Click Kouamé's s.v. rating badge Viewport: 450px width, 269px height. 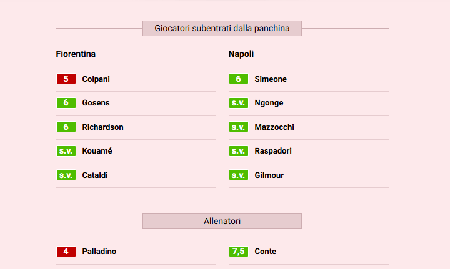point(66,151)
